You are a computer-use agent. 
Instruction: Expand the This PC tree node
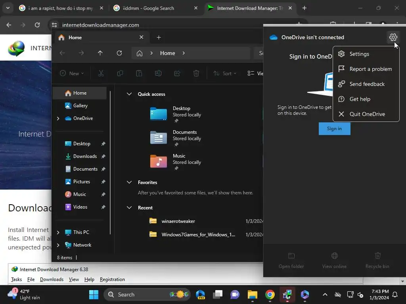click(x=58, y=232)
